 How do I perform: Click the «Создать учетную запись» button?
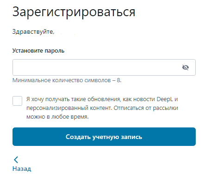(x=104, y=137)
